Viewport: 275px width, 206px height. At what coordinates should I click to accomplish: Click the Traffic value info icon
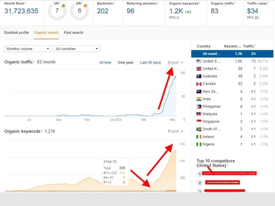click(268, 3)
